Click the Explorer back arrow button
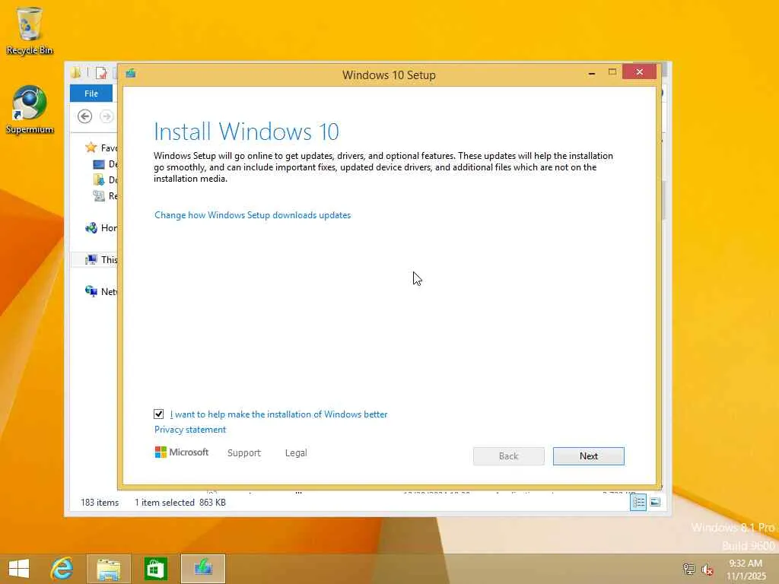 [85, 116]
